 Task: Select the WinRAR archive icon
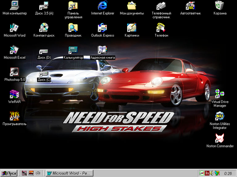(x=15, y=94)
